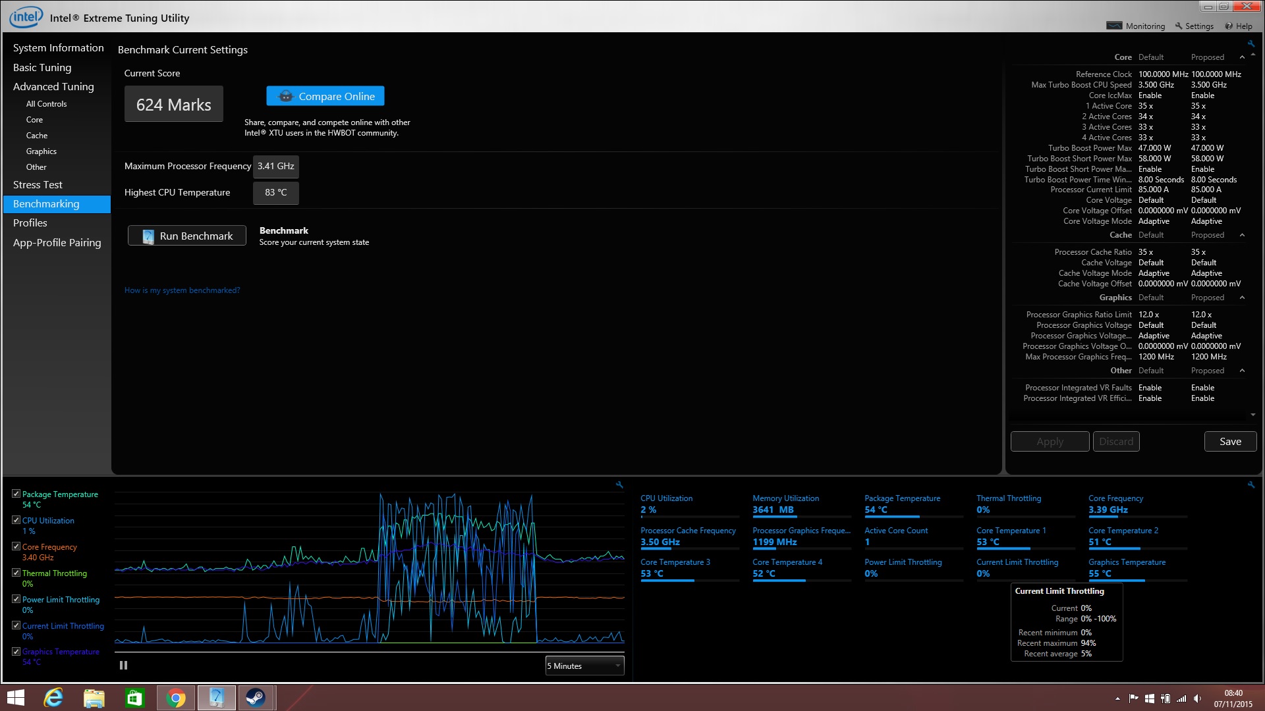This screenshot has height=711, width=1265.
Task: Select Core under Advanced Tuning
Action: tap(34, 120)
